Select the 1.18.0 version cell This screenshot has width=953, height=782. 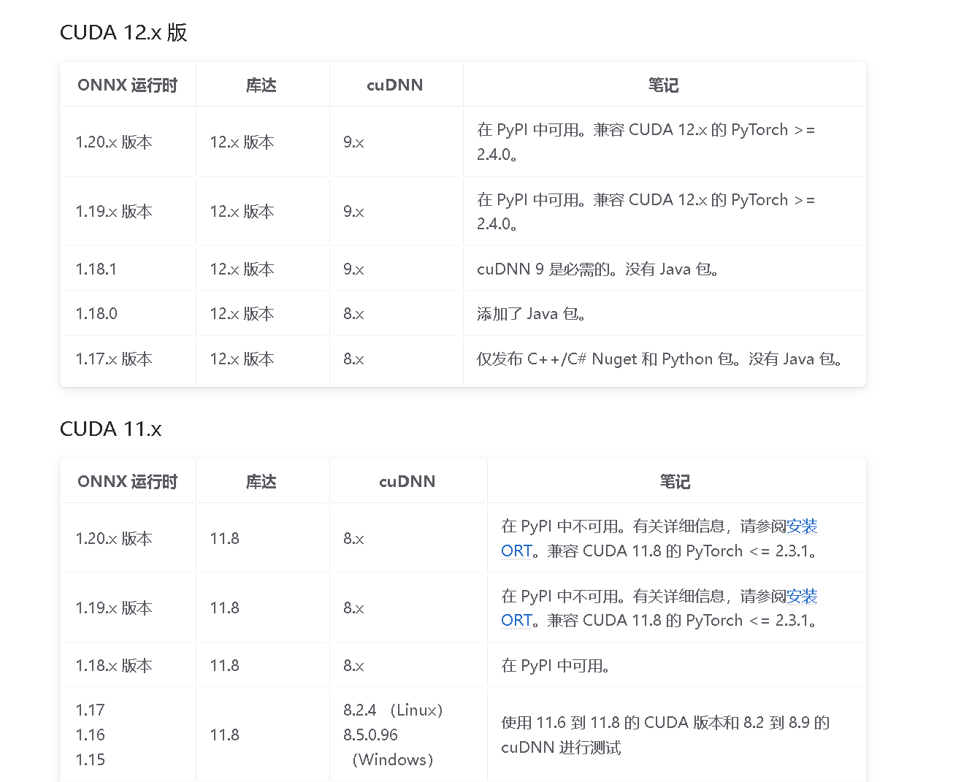[96, 313]
